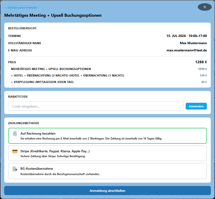Click the 40 € catering price
215x199 pixels.
tap(204, 82)
